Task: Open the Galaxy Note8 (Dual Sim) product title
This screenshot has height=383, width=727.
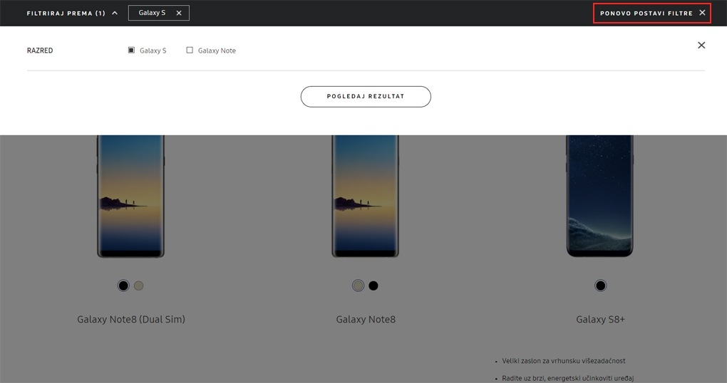Action: coord(131,319)
